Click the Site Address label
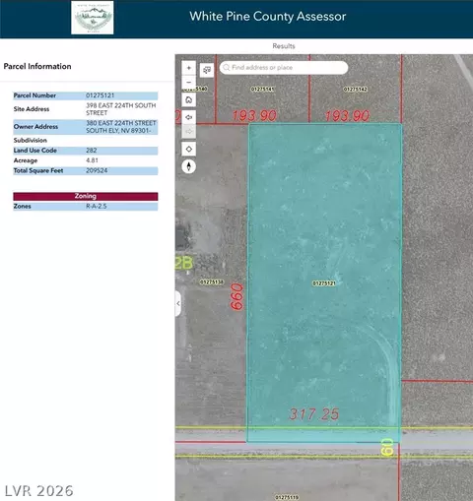The width and height of the screenshot is (473, 501). [32, 109]
